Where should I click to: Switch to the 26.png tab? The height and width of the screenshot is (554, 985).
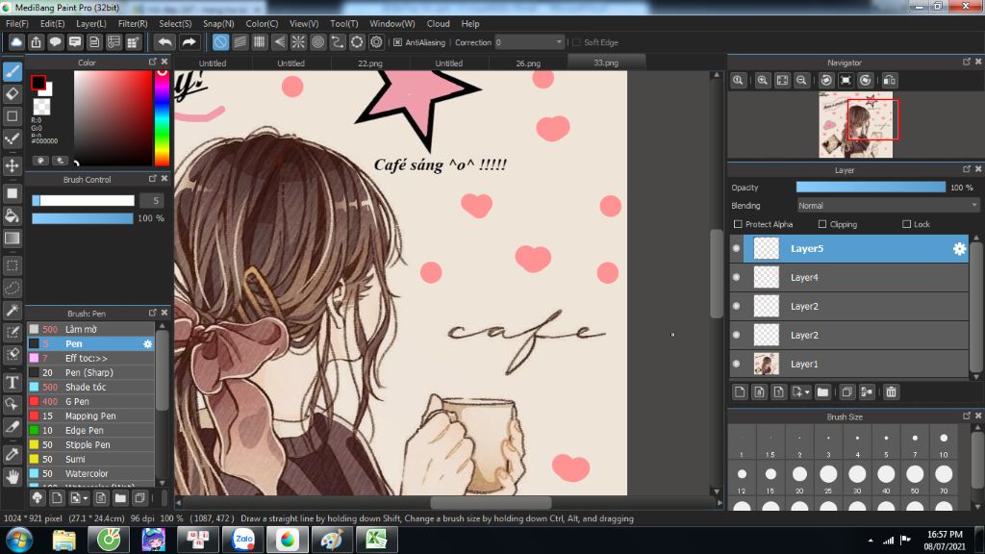click(x=528, y=63)
